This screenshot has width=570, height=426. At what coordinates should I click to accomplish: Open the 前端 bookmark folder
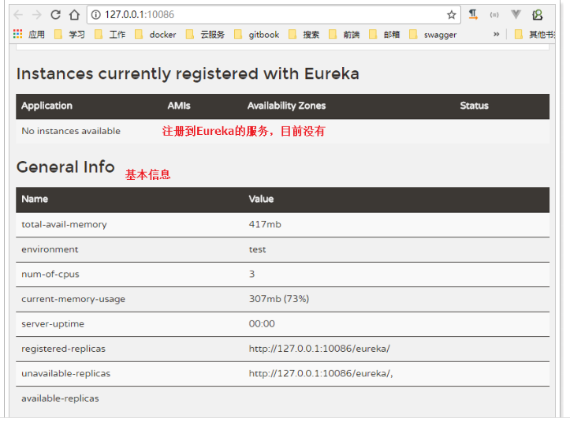tap(344, 35)
